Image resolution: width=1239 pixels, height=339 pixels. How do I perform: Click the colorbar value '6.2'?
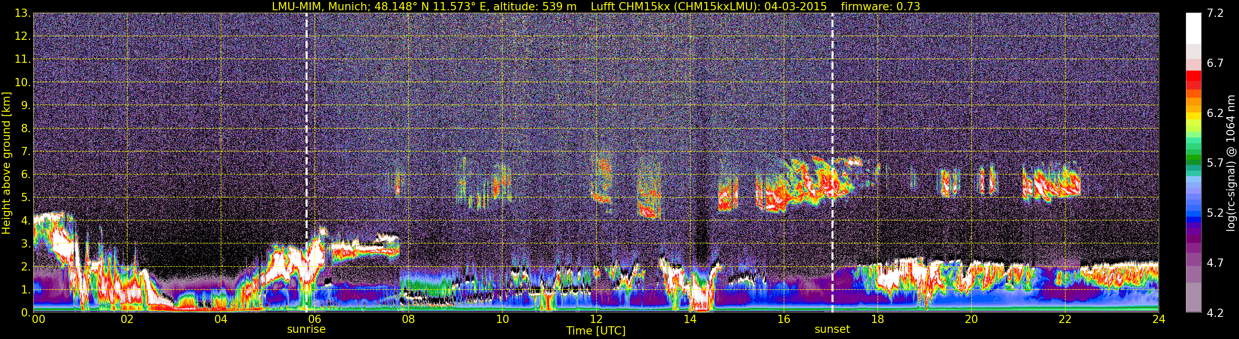[1215, 113]
